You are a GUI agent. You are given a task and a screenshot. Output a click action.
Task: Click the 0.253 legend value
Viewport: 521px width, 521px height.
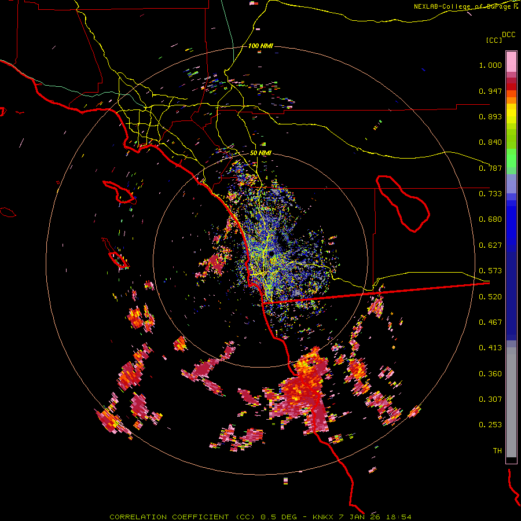tap(490, 425)
